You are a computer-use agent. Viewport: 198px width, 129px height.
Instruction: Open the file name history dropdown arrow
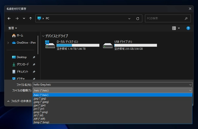[190, 85]
